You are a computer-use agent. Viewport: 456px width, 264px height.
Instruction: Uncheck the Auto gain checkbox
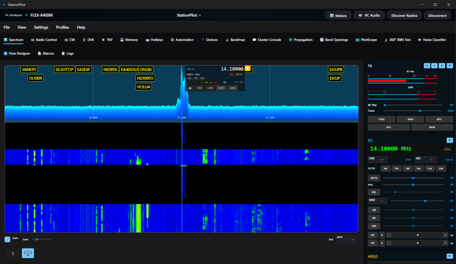[x=7, y=239]
